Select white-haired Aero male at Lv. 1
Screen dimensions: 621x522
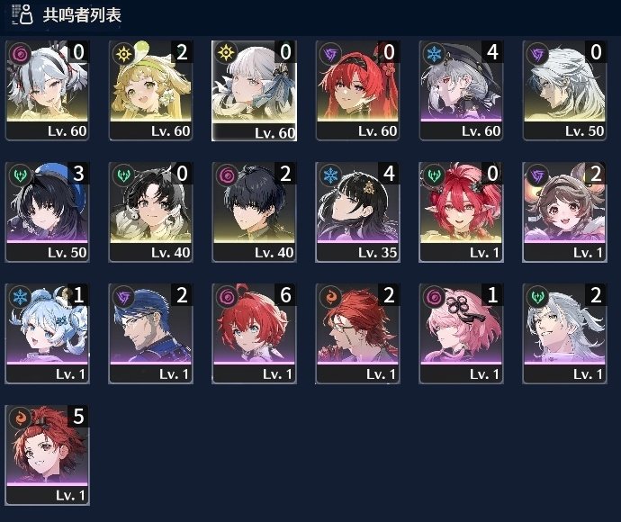[x=564, y=334]
